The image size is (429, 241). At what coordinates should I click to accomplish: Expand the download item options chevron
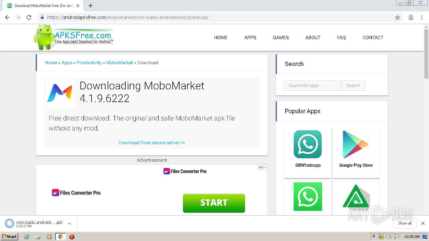(x=69, y=224)
